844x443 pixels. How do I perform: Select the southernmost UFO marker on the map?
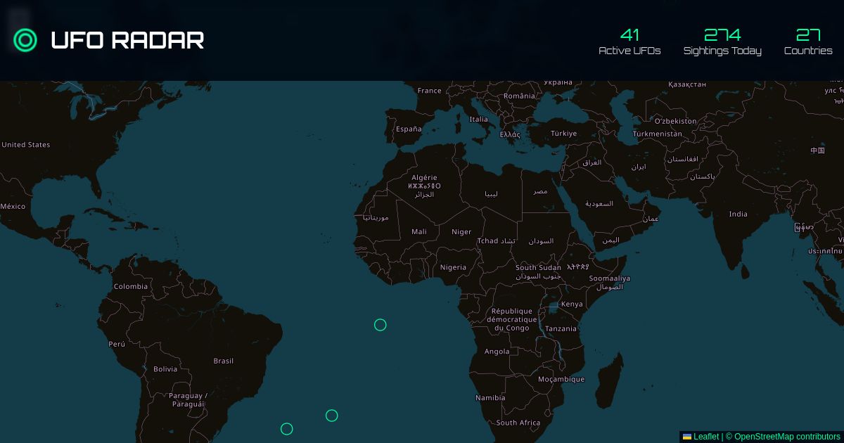coord(287,429)
